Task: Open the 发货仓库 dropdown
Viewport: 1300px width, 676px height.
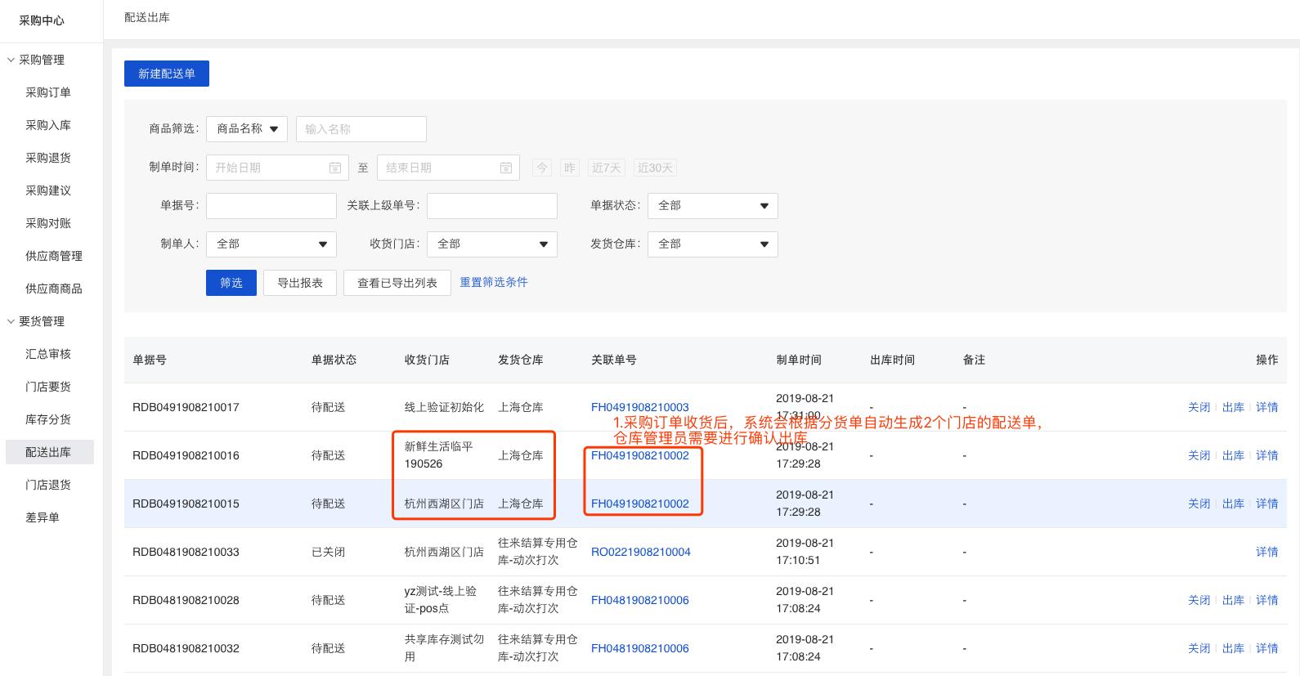Action: point(713,244)
